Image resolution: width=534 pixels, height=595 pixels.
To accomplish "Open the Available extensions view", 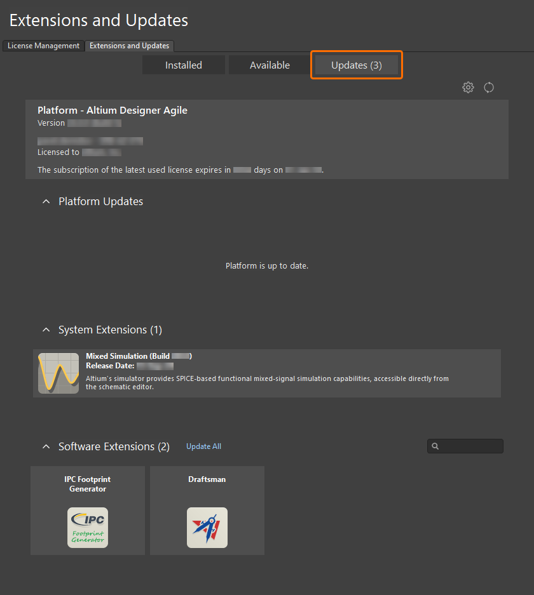I will pyautogui.click(x=270, y=64).
